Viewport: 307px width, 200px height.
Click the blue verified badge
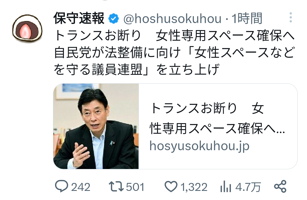click(x=113, y=19)
